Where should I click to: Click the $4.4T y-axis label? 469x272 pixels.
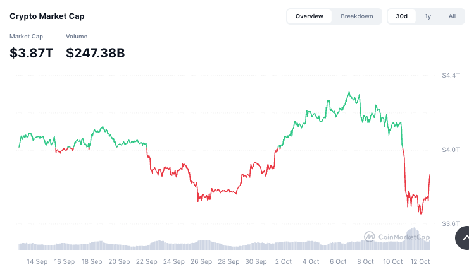(x=450, y=75)
